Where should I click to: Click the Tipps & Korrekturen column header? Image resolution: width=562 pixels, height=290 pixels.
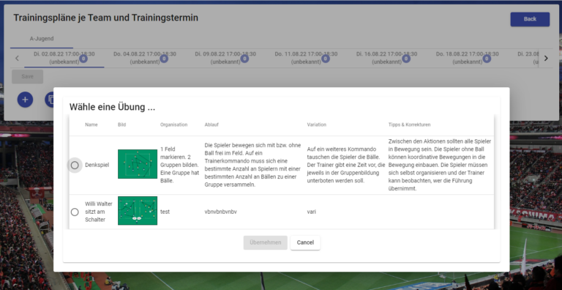click(x=409, y=125)
